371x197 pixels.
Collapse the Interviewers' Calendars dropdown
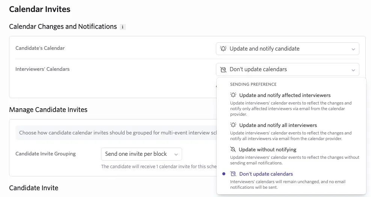(288, 69)
